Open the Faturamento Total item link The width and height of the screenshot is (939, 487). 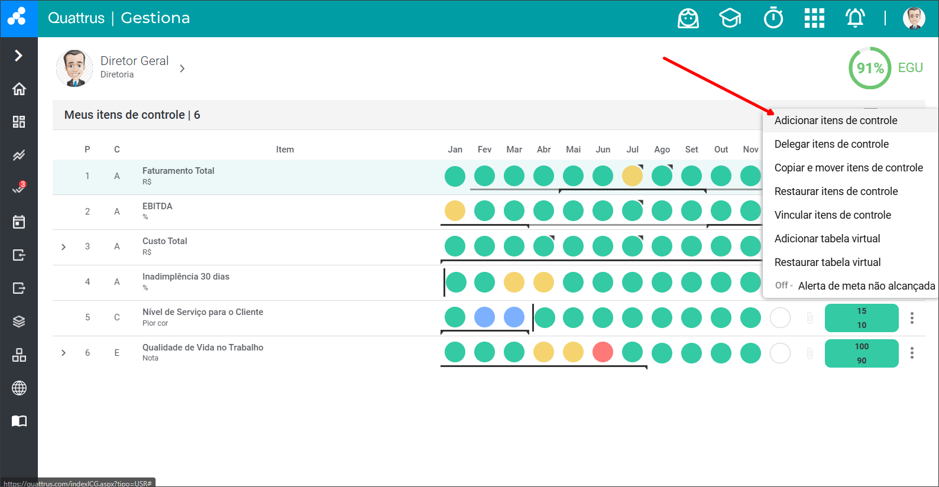tap(178, 171)
